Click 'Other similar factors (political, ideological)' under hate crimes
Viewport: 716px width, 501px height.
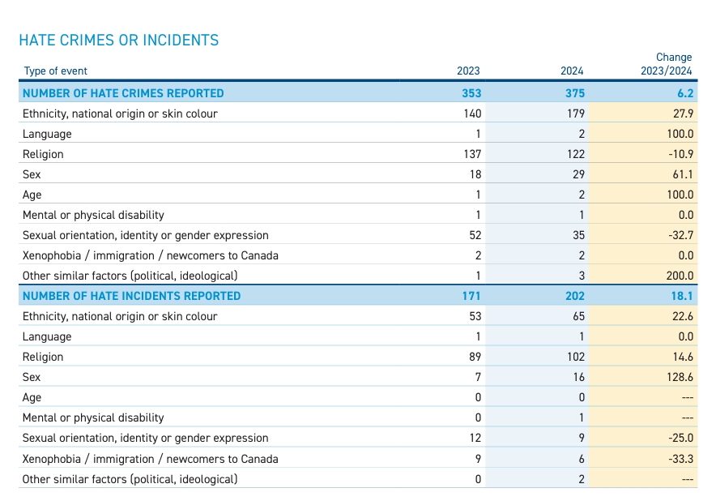[130, 276]
